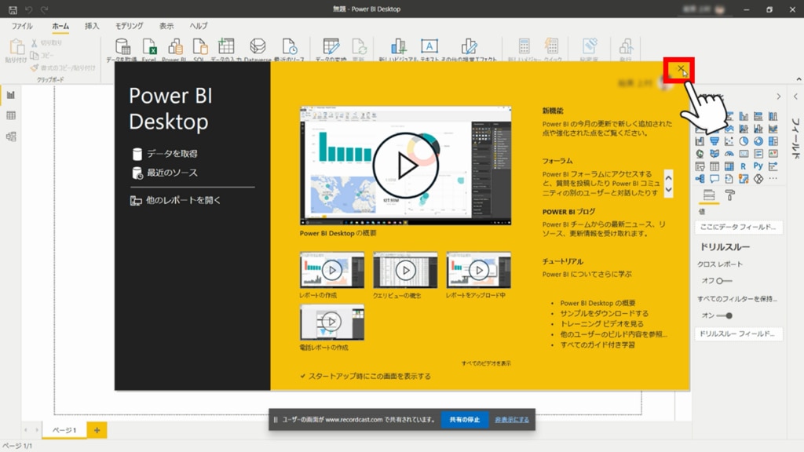The image size is (804, 452).
Task: Click the Transform Data ribbon icon
Action: coord(331,47)
